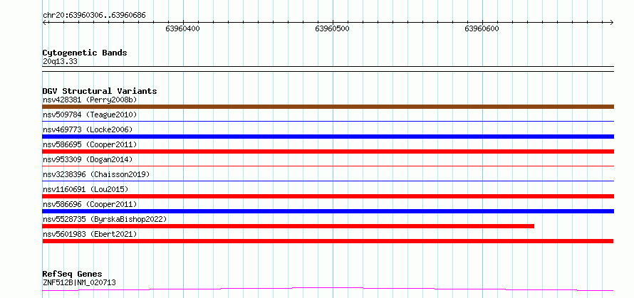Open the RefSeq Genes track heading
The height and width of the screenshot is (298, 634).
[x=73, y=275]
